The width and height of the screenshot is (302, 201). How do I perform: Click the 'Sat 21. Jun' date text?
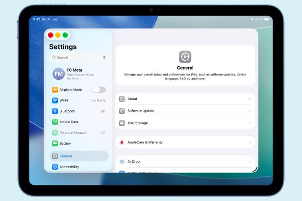[50, 19]
